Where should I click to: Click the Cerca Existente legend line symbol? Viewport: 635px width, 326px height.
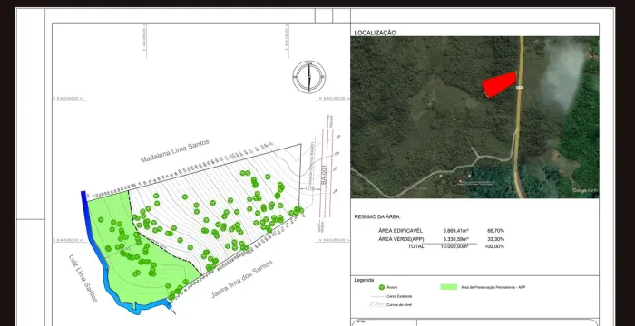(x=377, y=296)
